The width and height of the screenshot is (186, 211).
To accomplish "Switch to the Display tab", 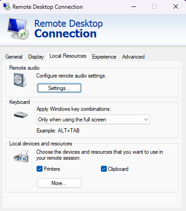I will click(x=36, y=57).
